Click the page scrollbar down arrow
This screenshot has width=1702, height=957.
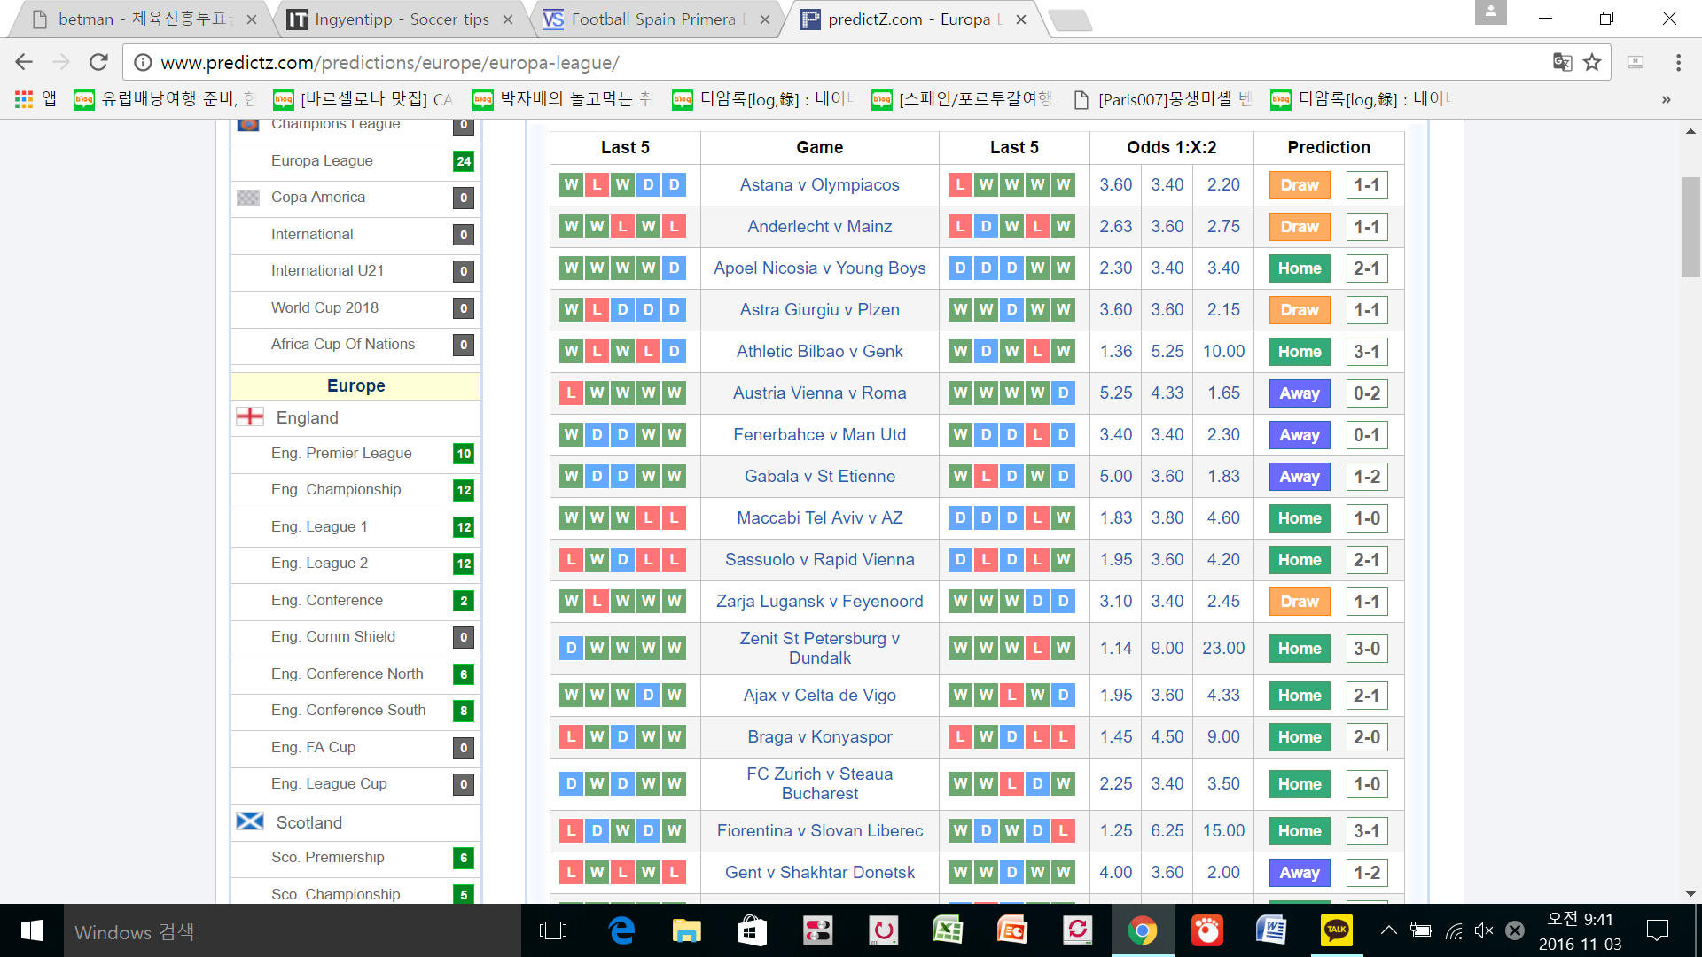pos(1690,894)
